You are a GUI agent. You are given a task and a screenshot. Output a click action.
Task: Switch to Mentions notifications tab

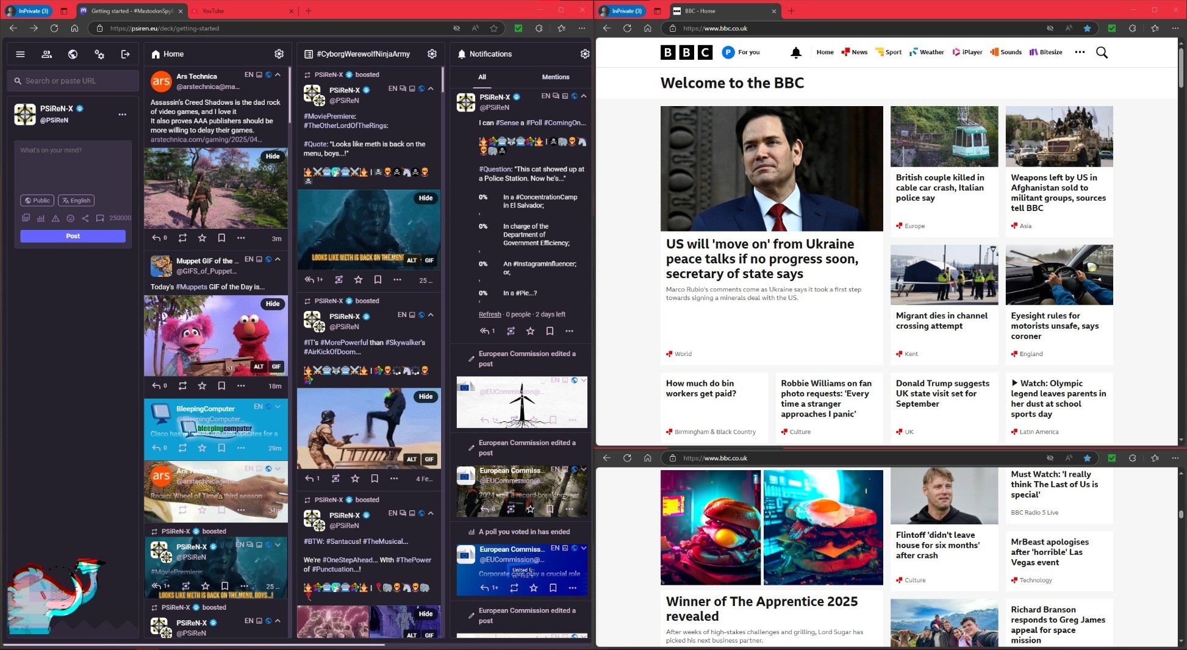click(555, 77)
